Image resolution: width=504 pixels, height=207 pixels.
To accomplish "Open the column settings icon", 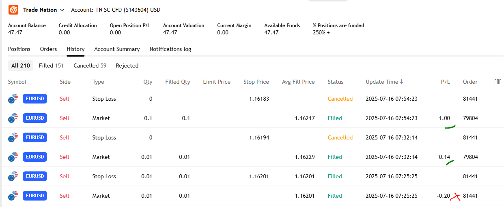I will pyautogui.click(x=498, y=82).
